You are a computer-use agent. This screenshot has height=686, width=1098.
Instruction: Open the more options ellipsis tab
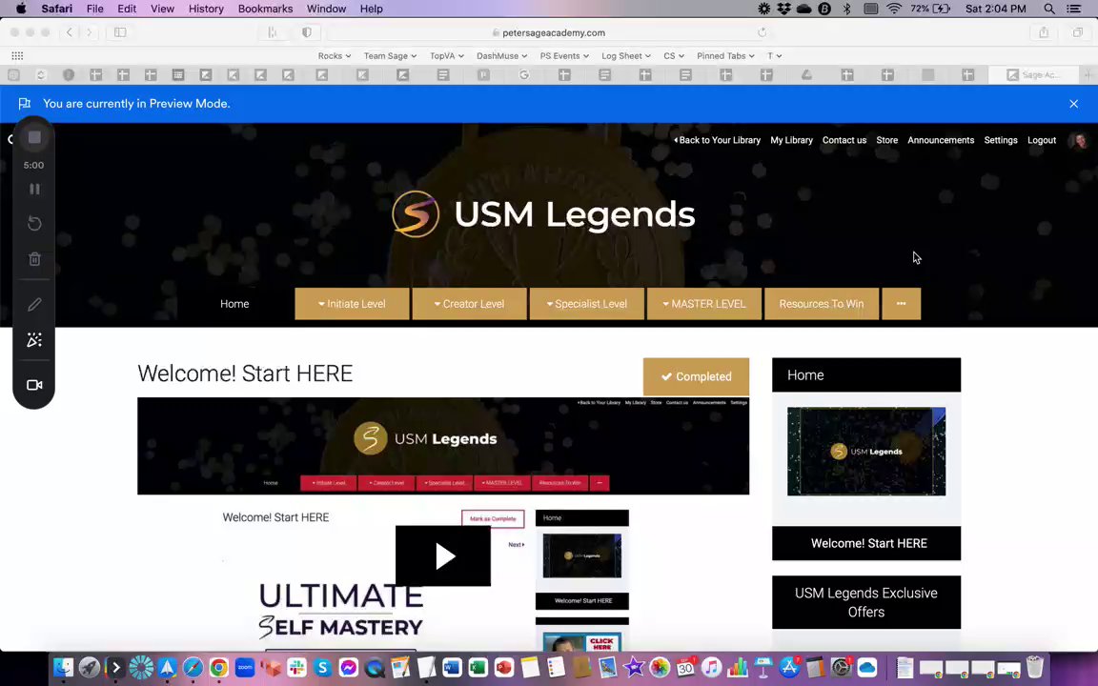[x=902, y=304]
